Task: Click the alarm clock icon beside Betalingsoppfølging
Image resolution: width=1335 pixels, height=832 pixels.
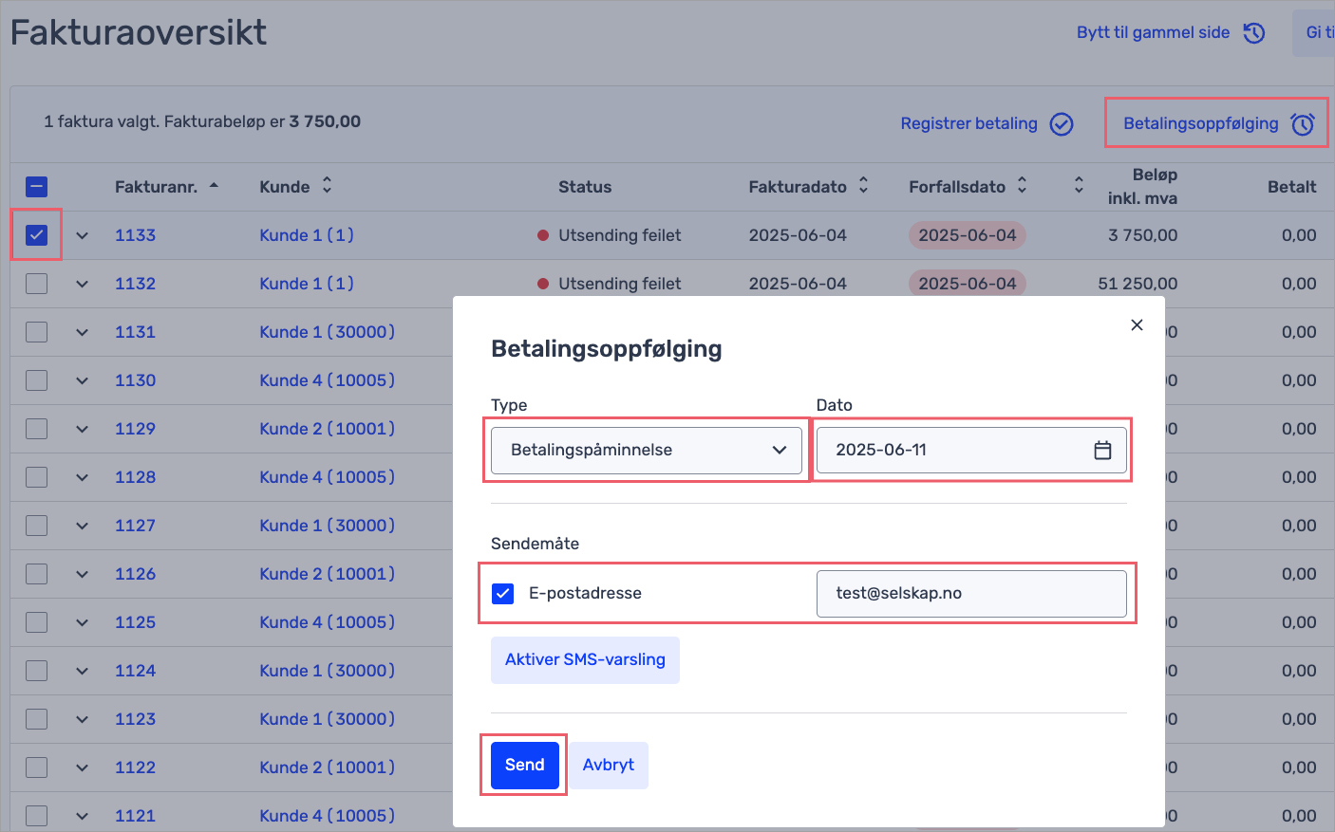Action: (x=1303, y=124)
